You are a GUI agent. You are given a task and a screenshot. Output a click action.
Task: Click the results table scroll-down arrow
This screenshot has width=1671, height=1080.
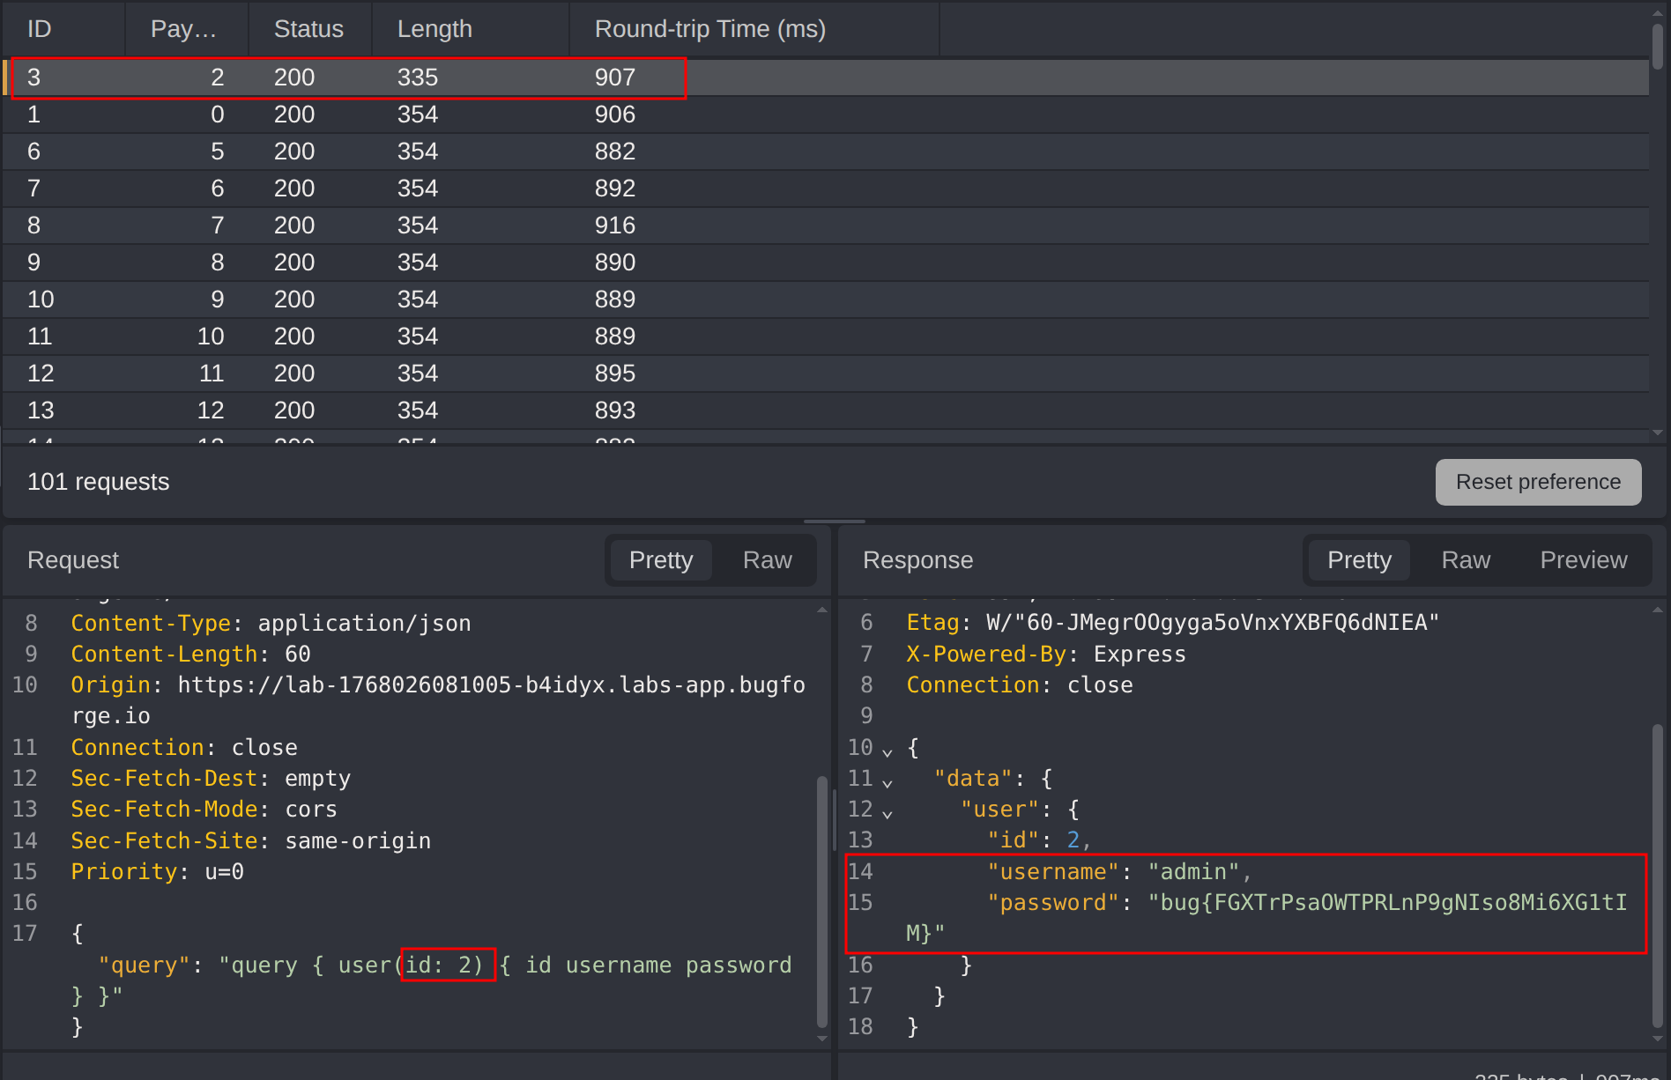pos(1658,433)
